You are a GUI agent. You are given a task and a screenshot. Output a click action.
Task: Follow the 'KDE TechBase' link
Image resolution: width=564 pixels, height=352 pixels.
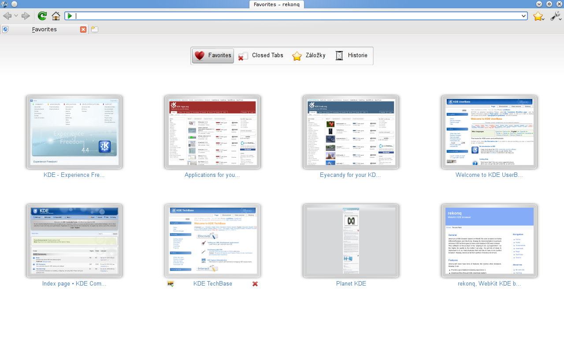click(213, 284)
